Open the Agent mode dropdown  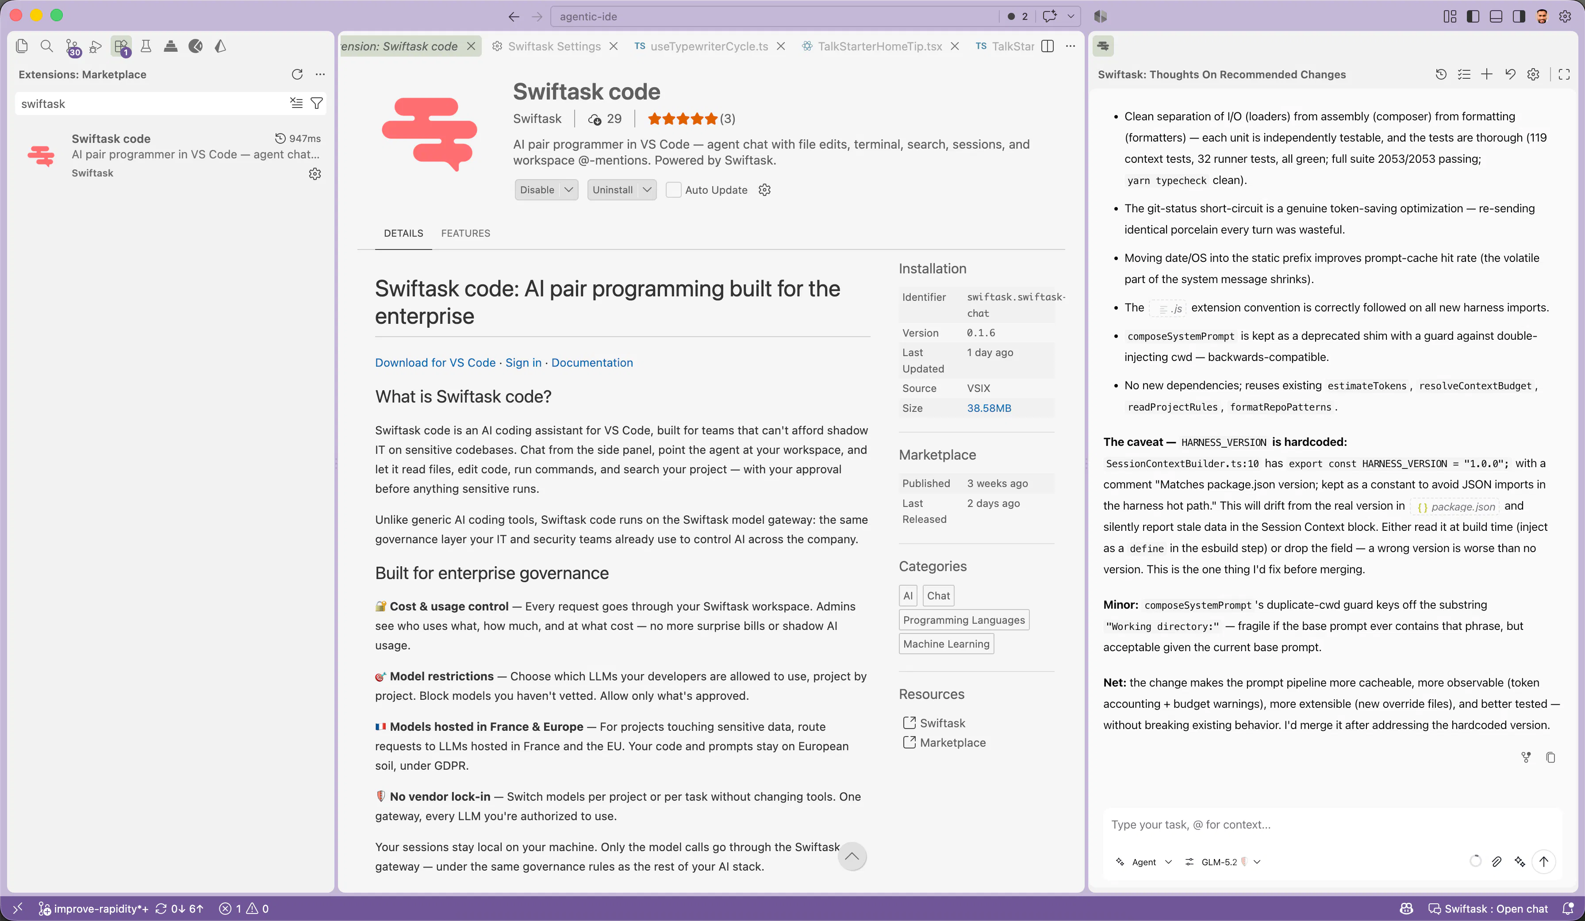pyautogui.click(x=1144, y=862)
